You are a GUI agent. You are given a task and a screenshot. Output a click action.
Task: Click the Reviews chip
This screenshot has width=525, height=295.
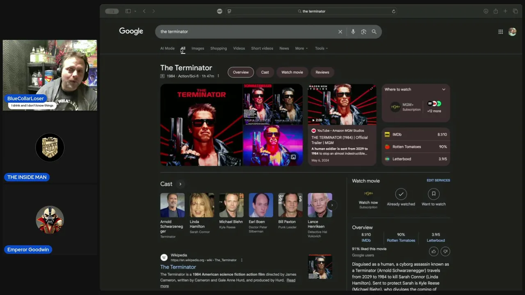(x=322, y=72)
